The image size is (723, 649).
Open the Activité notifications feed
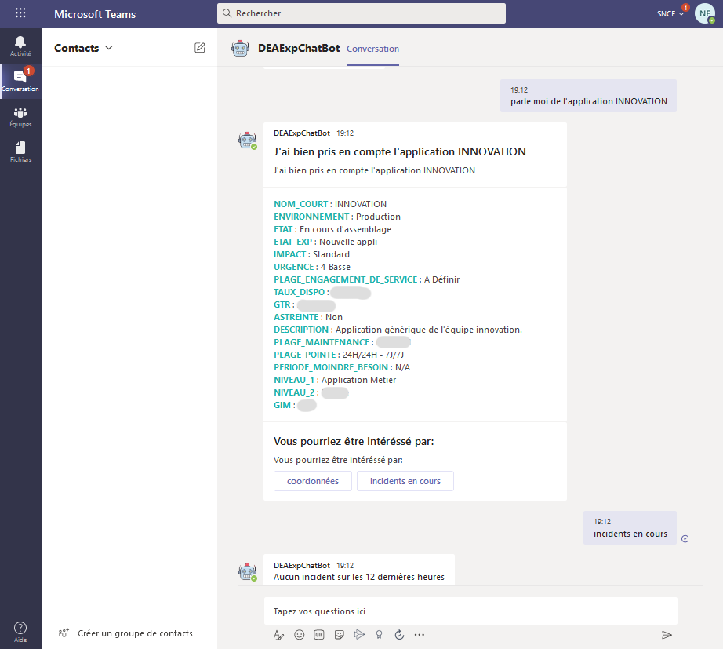[x=20, y=46]
